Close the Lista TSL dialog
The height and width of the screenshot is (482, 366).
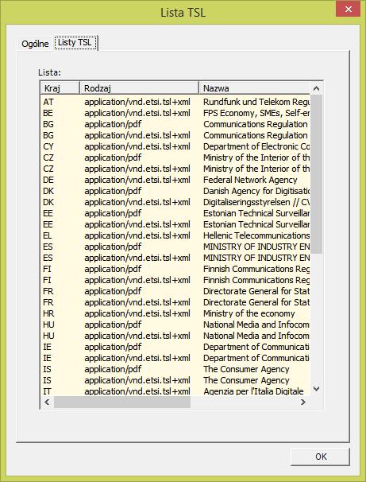click(348, 9)
